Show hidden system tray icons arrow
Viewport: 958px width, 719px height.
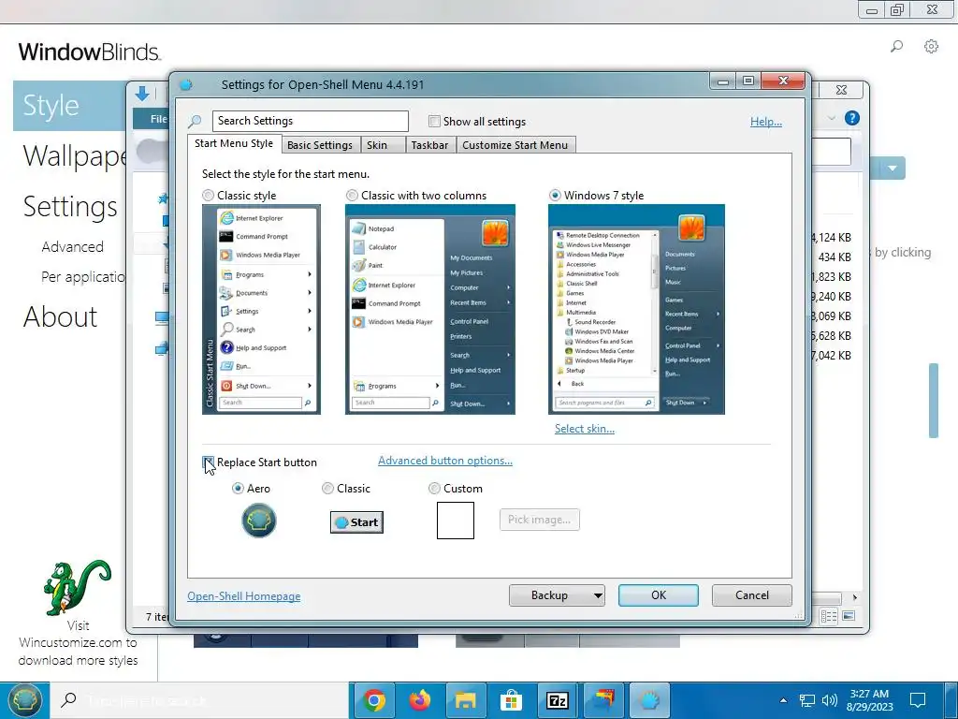click(783, 700)
